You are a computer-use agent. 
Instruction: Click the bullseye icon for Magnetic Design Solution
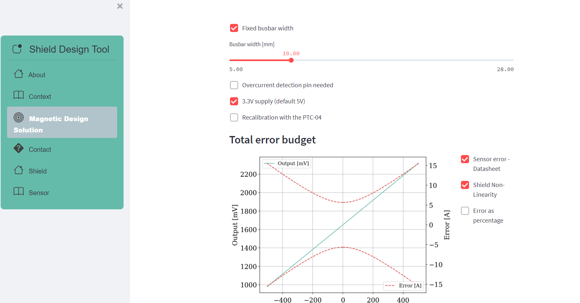[18, 117]
